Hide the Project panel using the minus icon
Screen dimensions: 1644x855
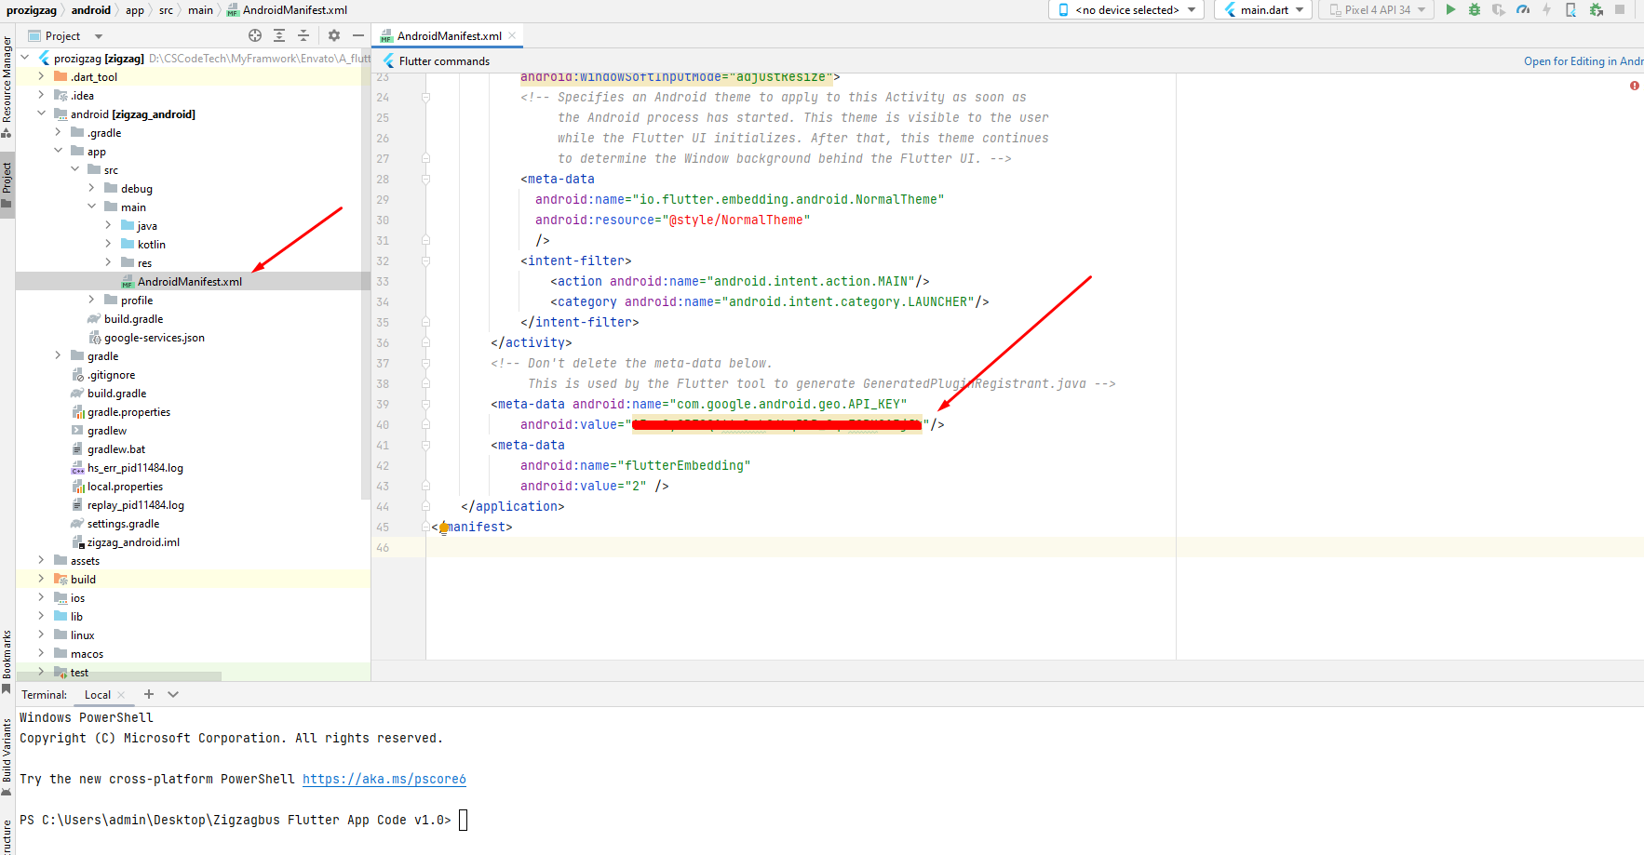358,35
